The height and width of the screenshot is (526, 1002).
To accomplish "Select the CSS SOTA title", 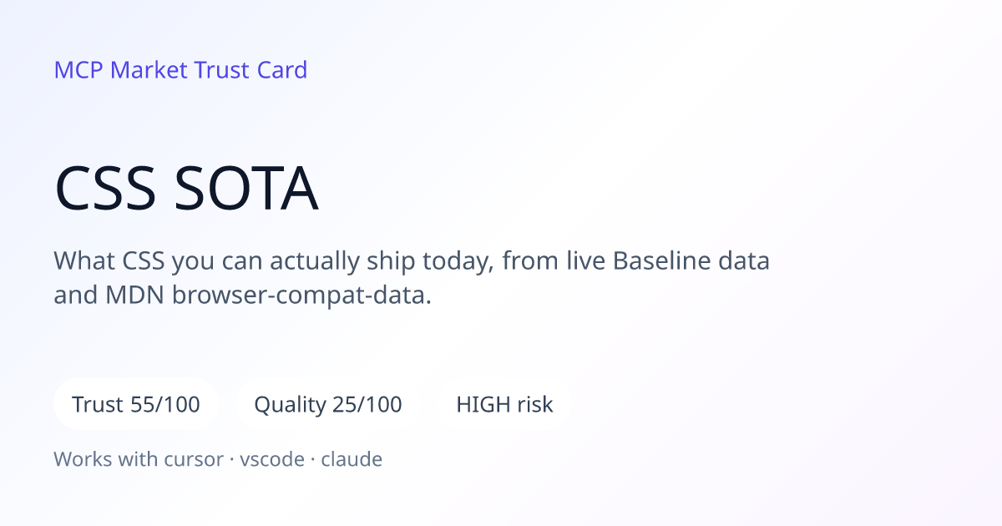I will 186,190.
